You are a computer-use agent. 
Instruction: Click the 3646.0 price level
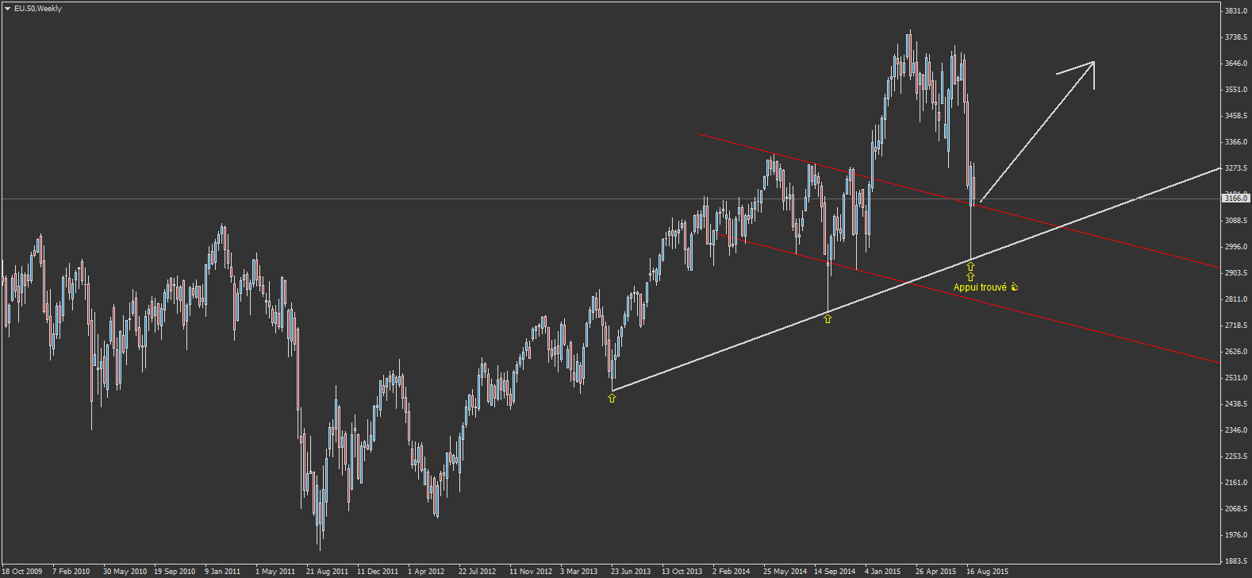[x=1236, y=64]
